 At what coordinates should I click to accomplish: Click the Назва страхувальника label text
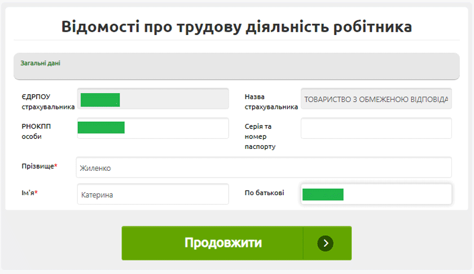[x=271, y=101]
